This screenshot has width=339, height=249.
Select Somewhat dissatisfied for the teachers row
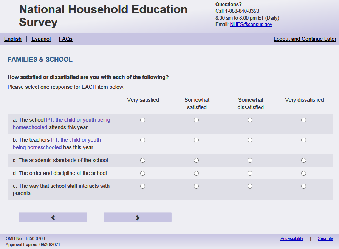coord(250,140)
